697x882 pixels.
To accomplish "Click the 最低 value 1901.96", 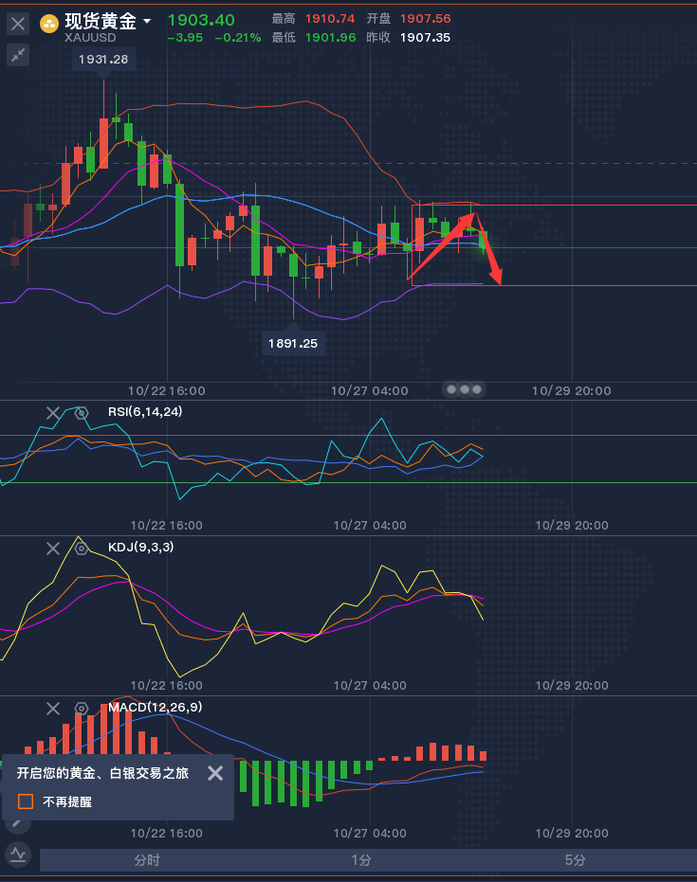I will tap(331, 38).
